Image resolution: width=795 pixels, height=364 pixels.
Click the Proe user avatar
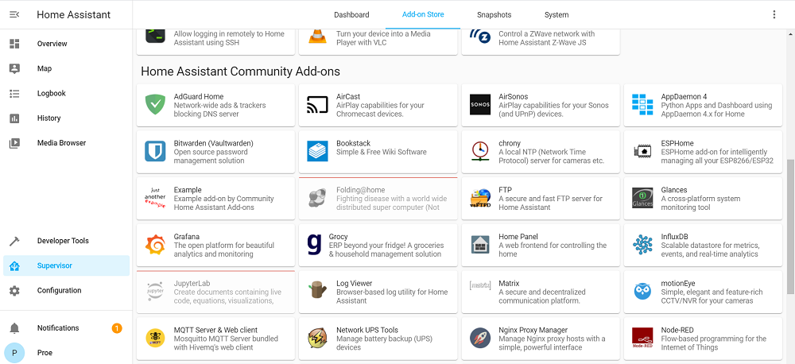[14, 353]
